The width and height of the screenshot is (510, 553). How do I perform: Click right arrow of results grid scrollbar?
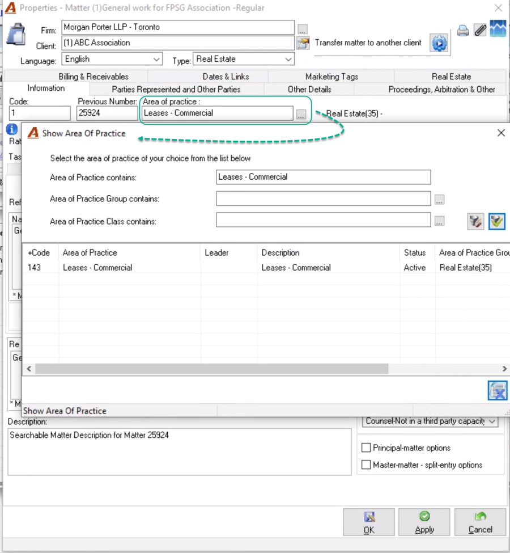pyautogui.click(x=504, y=369)
